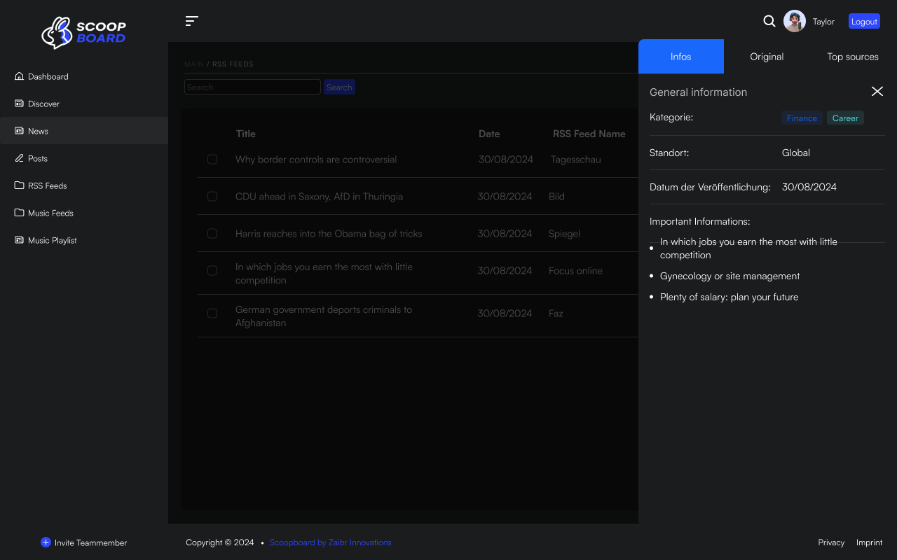Open the Top sources tab

pos(852,57)
